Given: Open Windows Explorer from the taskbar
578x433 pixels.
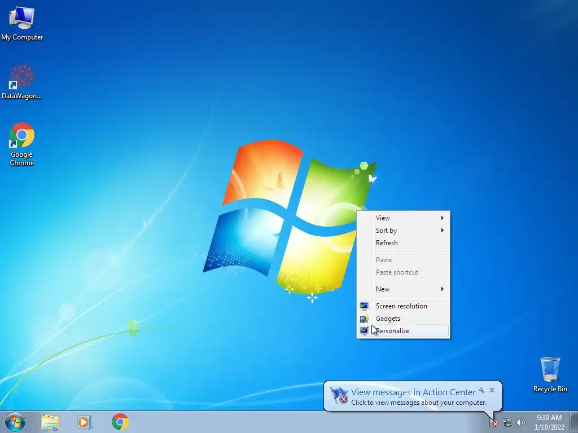Looking at the screenshot, I should [x=50, y=422].
